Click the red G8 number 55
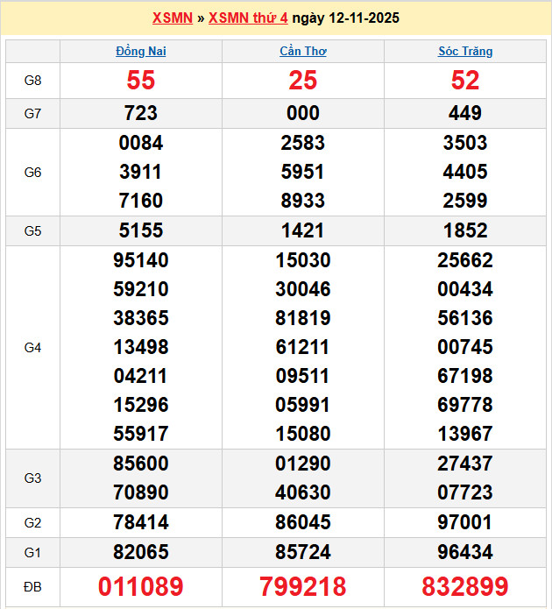This screenshot has height=609, width=552. click(x=140, y=81)
